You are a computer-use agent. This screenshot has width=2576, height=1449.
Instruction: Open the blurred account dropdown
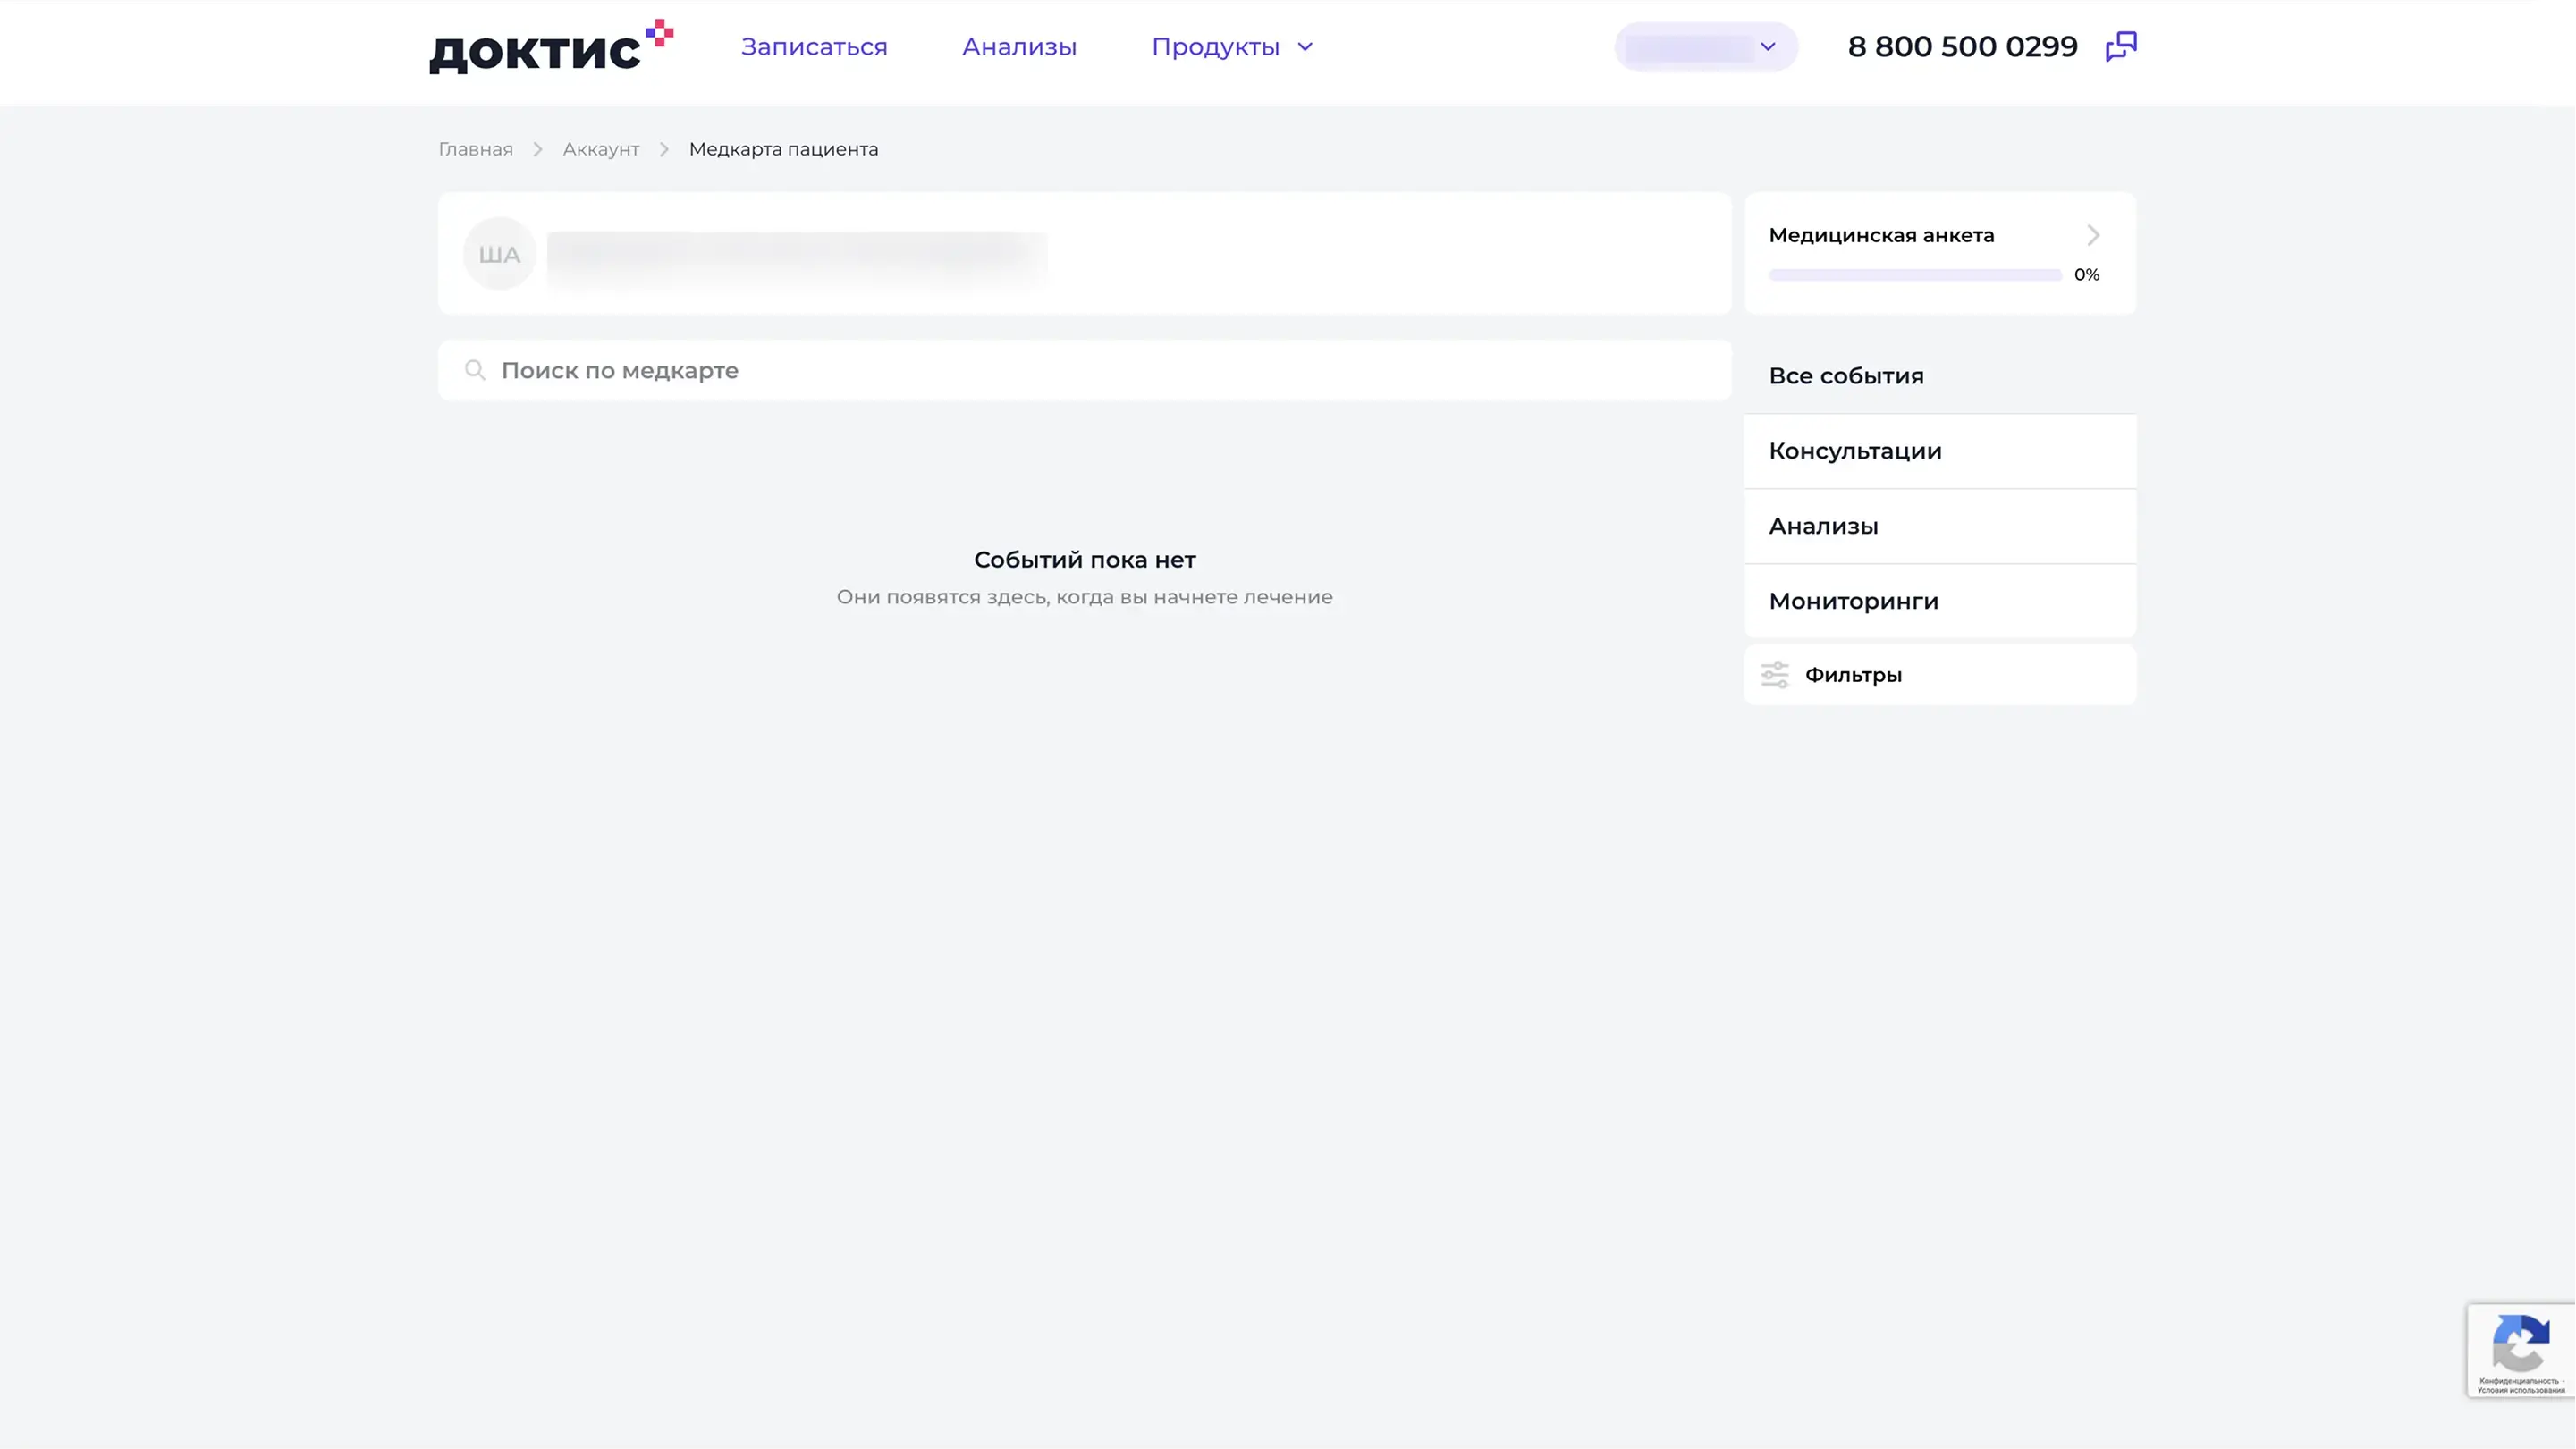coord(1705,47)
